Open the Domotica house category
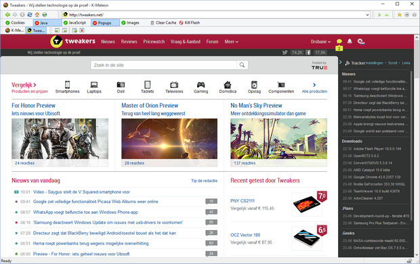This screenshot has width=420, height=264. click(x=228, y=85)
